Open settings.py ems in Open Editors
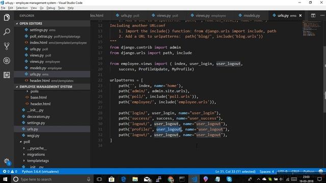This screenshot has width=326, height=183. pos(52,30)
